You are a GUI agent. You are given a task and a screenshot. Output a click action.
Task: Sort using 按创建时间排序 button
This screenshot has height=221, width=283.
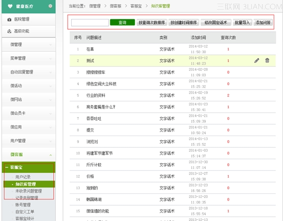pos(184,23)
